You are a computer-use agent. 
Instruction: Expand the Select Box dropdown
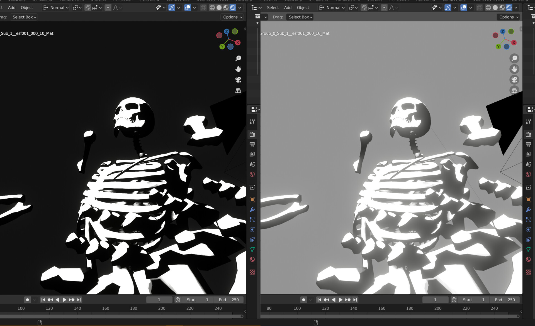(x=23, y=17)
